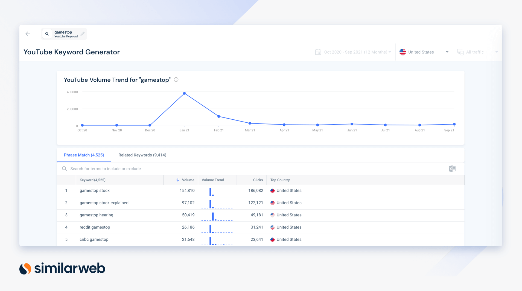Image resolution: width=522 pixels, height=291 pixels.
Task: Open the United States country dropdown
Action: click(447, 52)
